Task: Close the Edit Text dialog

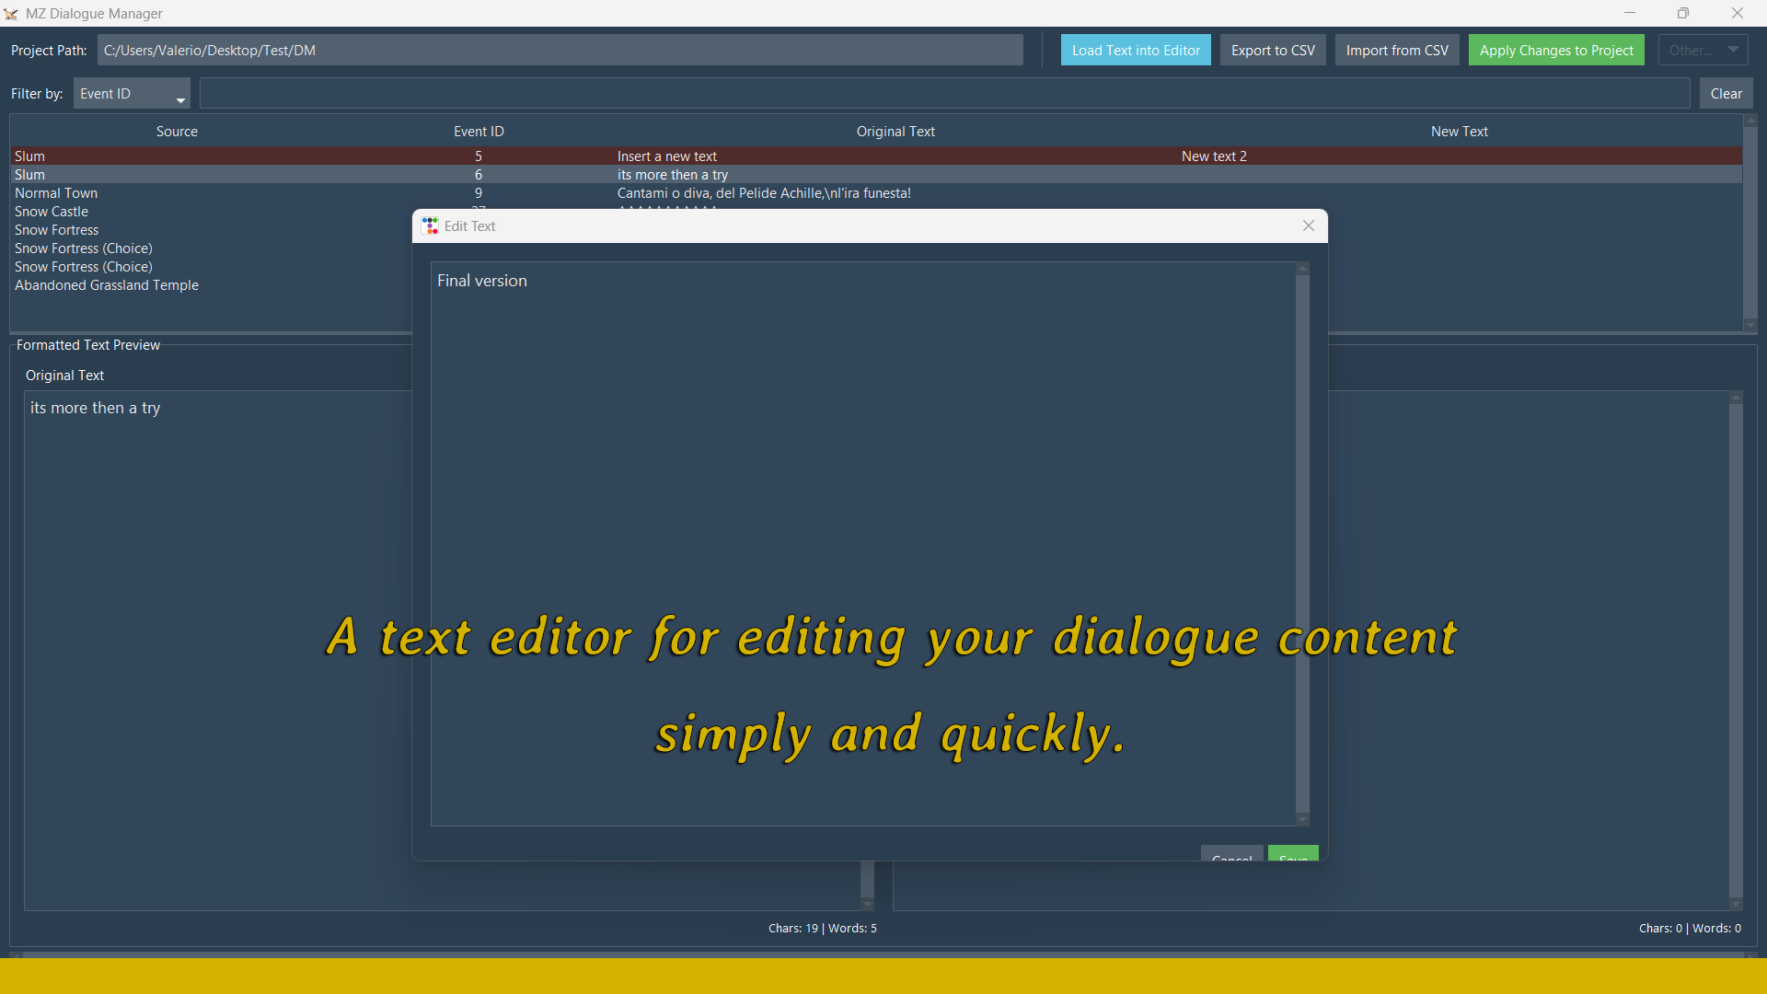Action: (x=1308, y=225)
